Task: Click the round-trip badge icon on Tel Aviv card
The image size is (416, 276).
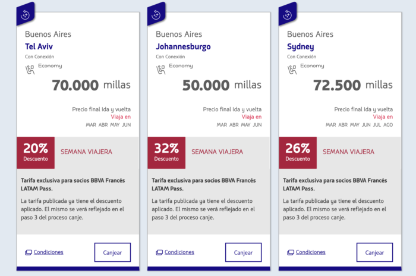Action: (26, 14)
